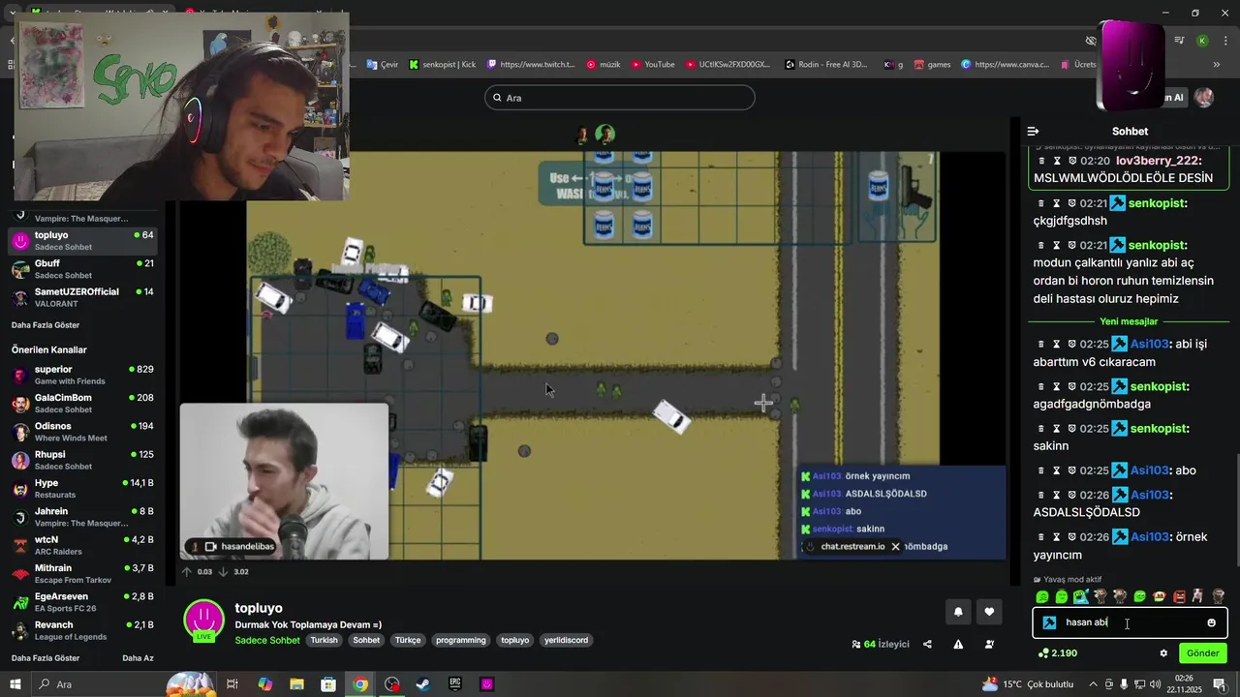
Task: Open recommended channel Mithrain
Action: [82, 574]
